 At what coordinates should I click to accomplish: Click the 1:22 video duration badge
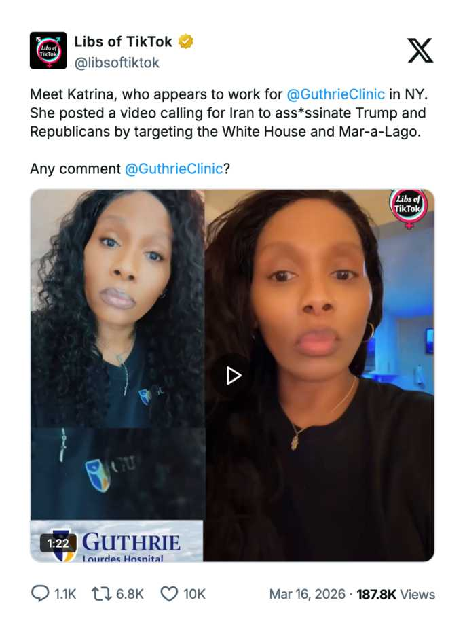(x=58, y=543)
